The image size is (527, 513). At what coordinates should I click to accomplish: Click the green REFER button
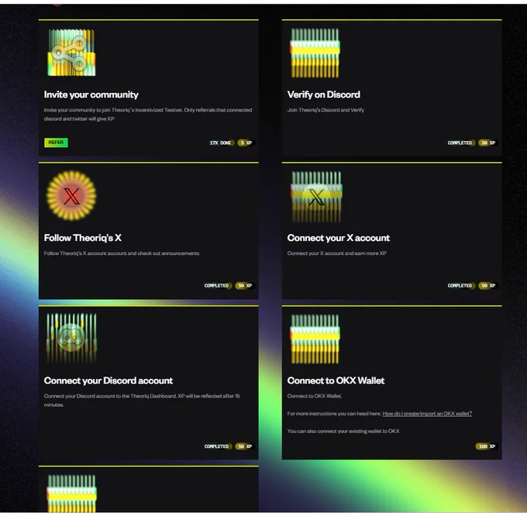[56, 143]
